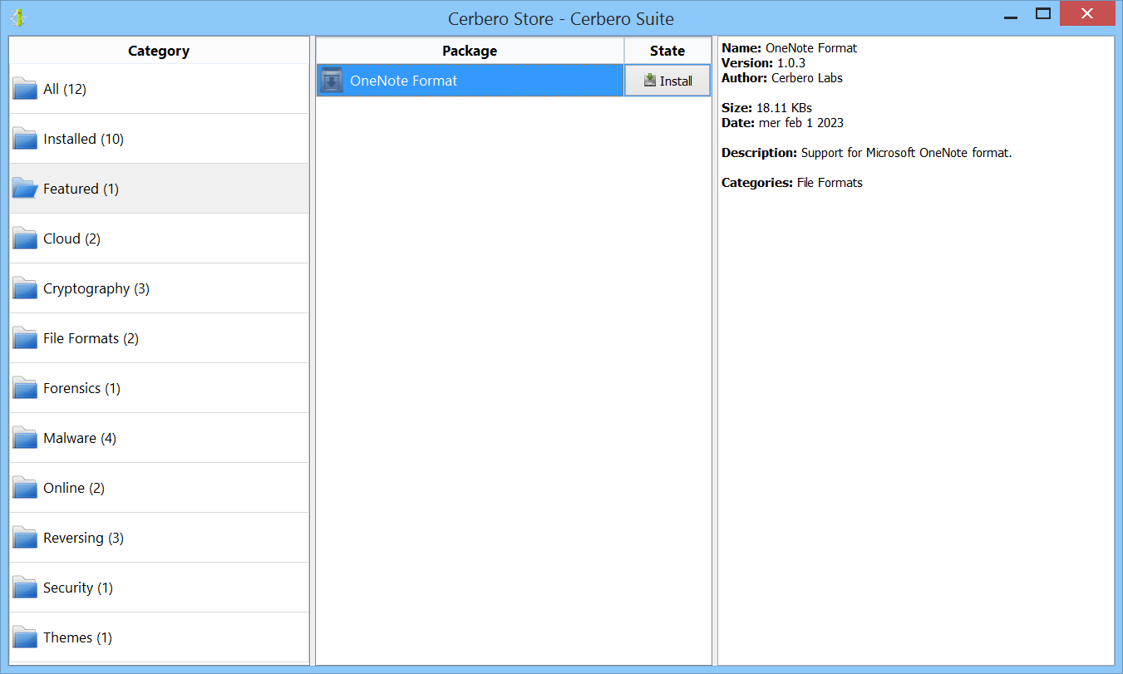The height and width of the screenshot is (674, 1123).
Task: Open the Online (2) category
Action: tap(159, 488)
